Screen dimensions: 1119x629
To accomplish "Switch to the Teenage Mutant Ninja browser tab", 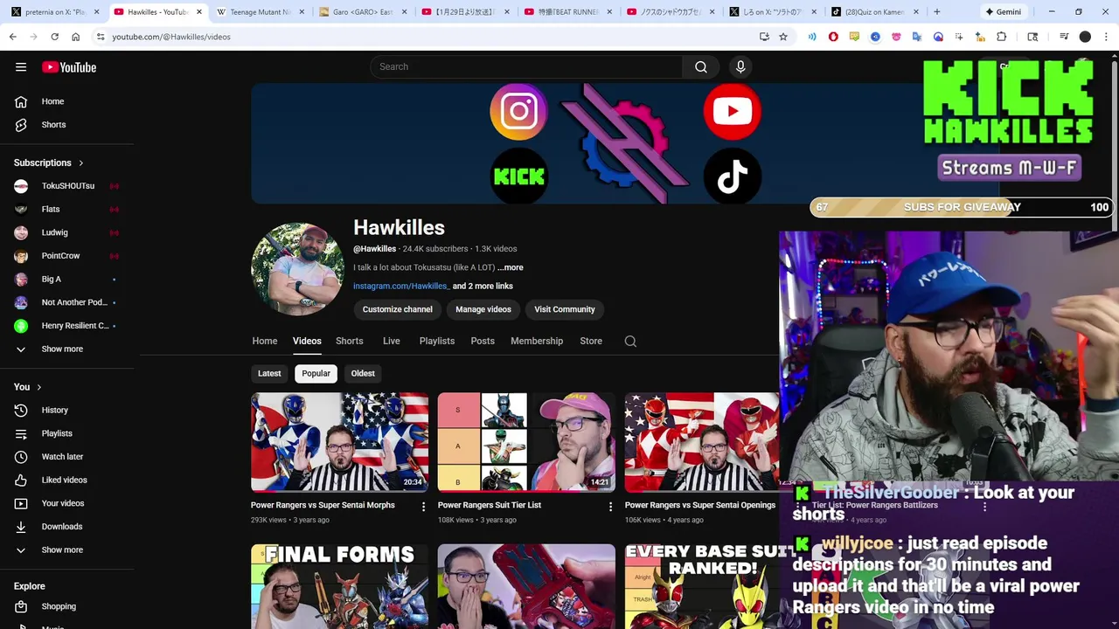I will [x=259, y=12].
